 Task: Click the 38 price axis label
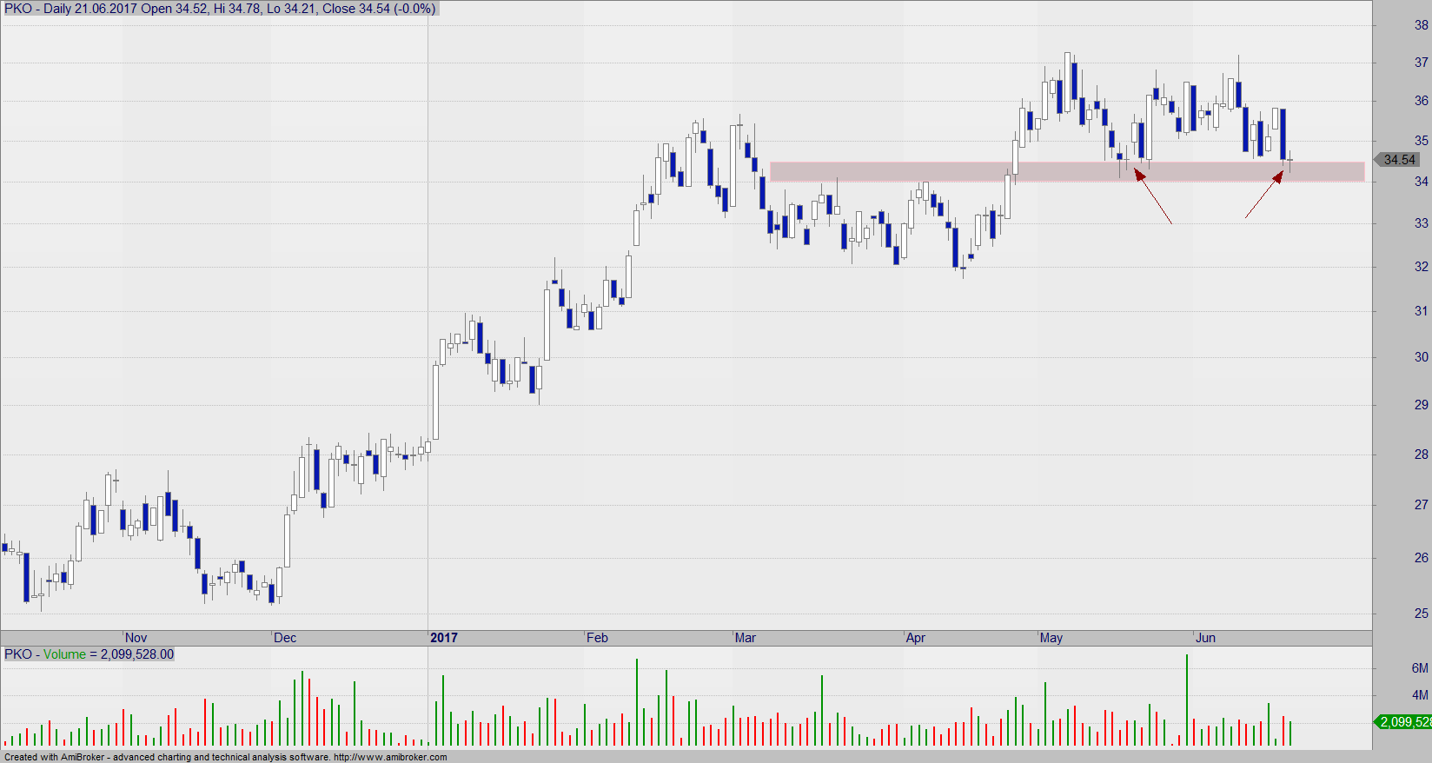1421,25
